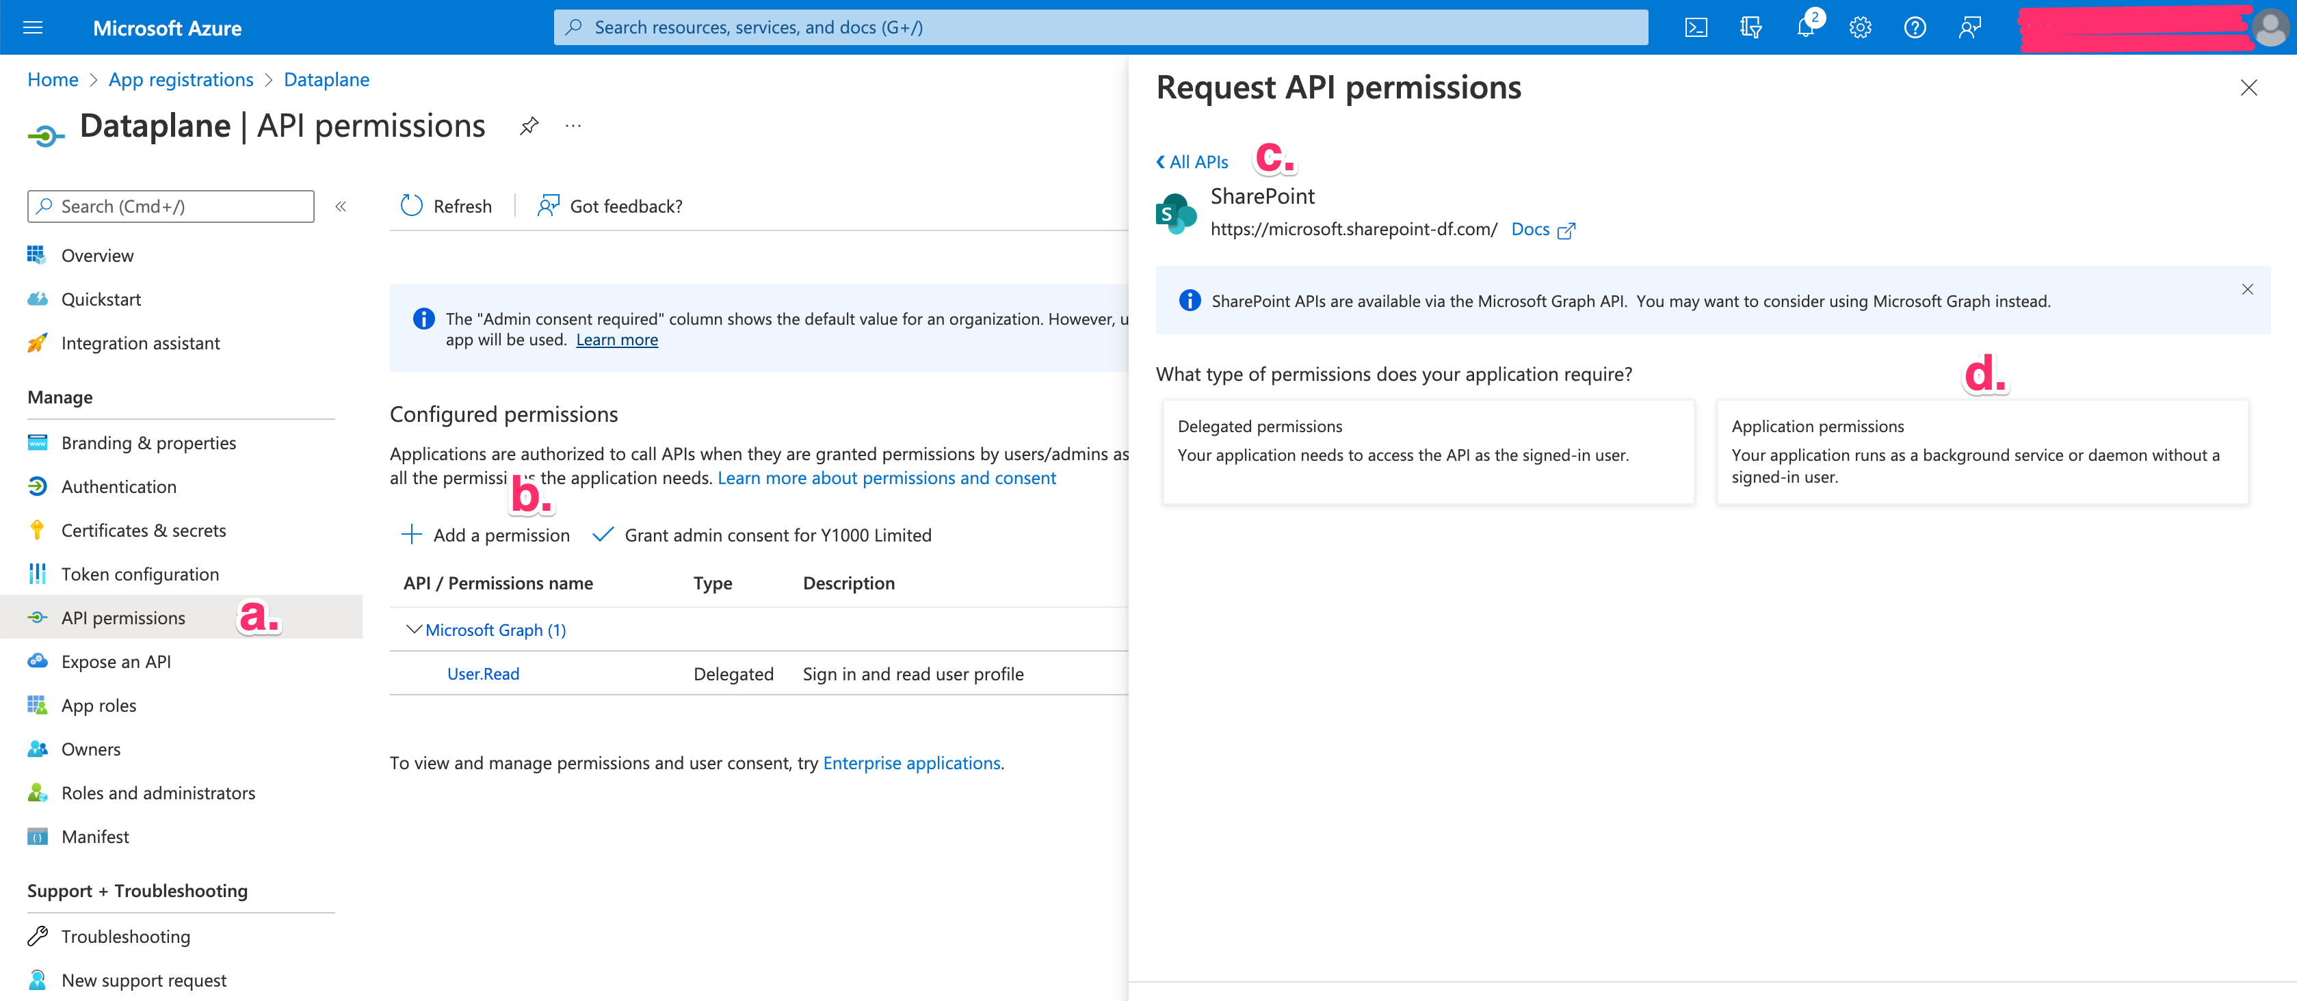Click Add a permission

[484, 535]
